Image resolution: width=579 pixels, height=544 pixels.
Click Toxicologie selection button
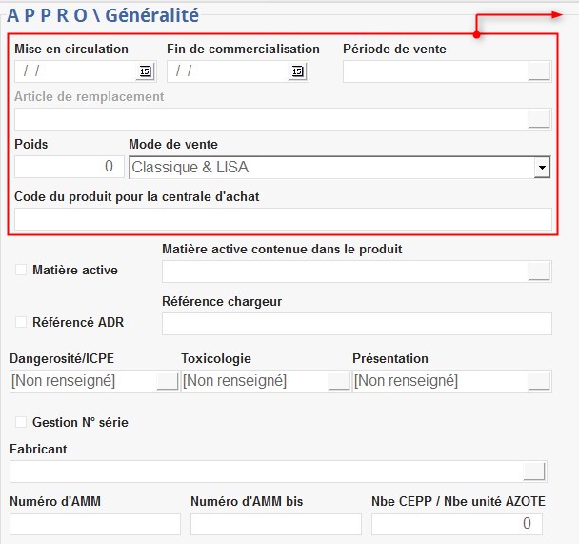339,381
